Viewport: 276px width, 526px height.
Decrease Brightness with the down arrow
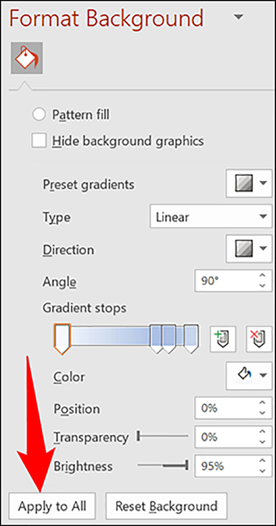click(x=262, y=471)
